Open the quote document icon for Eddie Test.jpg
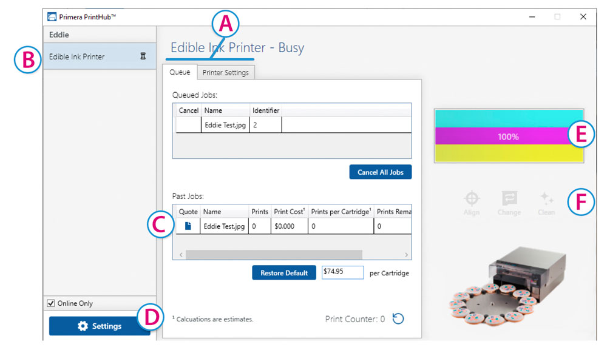Viewport: 607px width, 350px height. click(188, 226)
